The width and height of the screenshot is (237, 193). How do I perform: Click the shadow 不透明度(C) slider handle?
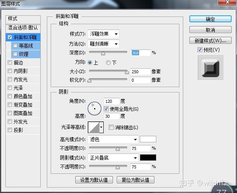[x=118, y=167]
